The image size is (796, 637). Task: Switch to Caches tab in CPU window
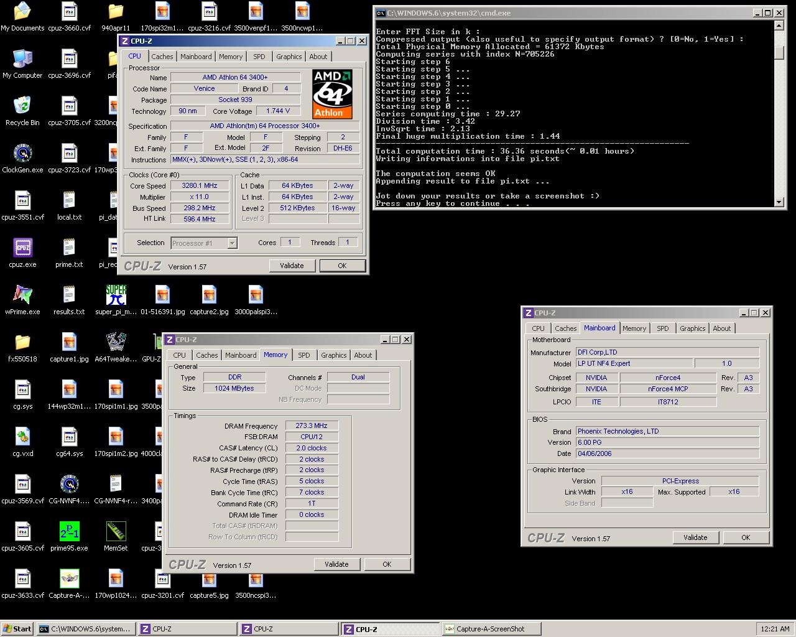pyautogui.click(x=162, y=57)
